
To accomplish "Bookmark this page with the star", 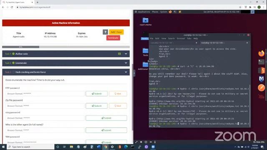I will click(x=240, y=7).
